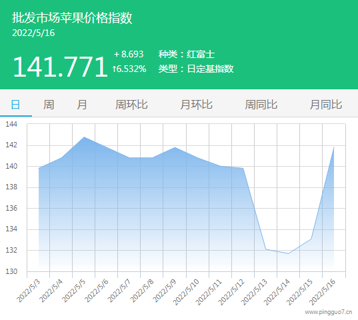Select the 周同比 tab

pos(261,105)
